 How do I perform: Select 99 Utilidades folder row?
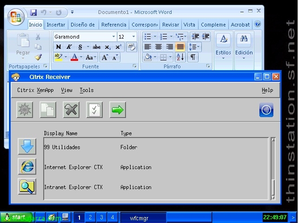(x=156, y=147)
